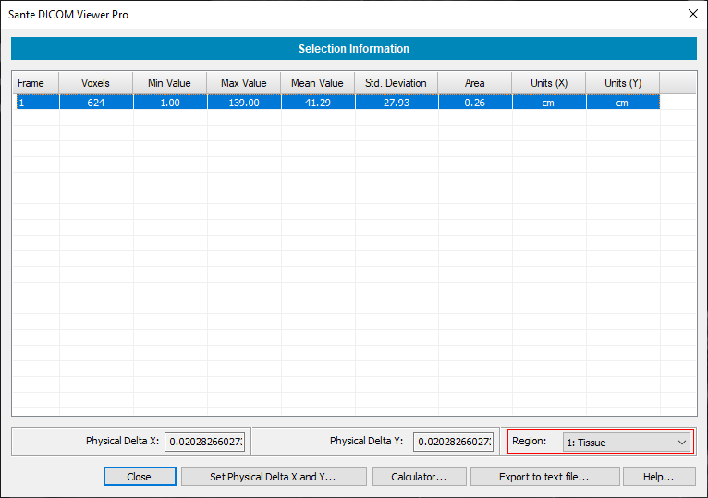This screenshot has height=498, width=708.
Task: Click the Units (Y) column header
Action: tap(622, 83)
